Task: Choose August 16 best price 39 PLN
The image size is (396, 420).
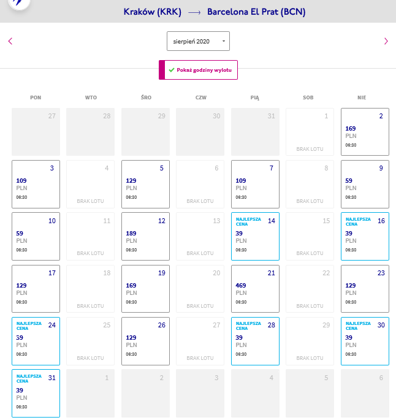Action: coord(365,236)
